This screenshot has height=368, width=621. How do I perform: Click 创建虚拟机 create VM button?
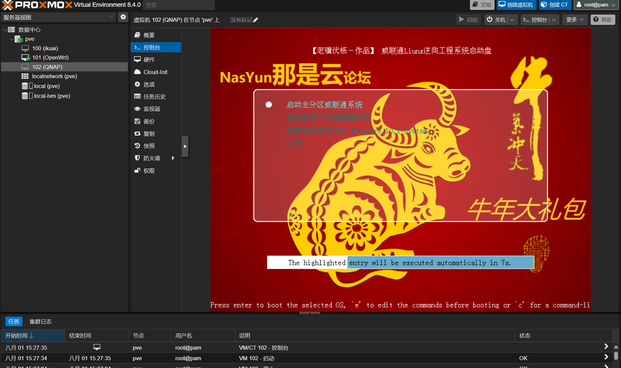coord(516,5)
